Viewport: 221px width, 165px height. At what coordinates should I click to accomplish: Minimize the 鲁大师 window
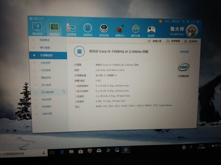(x=193, y=22)
